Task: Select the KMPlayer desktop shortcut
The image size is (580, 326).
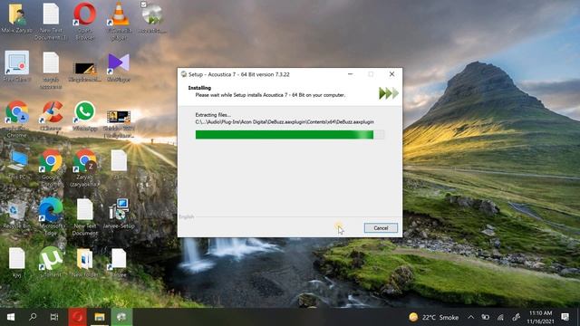Action: (119, 66)
